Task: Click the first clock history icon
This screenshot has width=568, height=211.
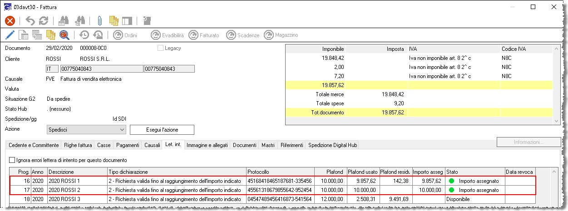Action: (84, 35)
